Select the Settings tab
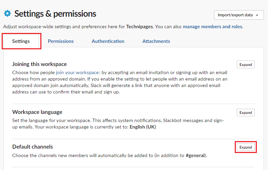 pyautogui.click(x=21, y=41)
